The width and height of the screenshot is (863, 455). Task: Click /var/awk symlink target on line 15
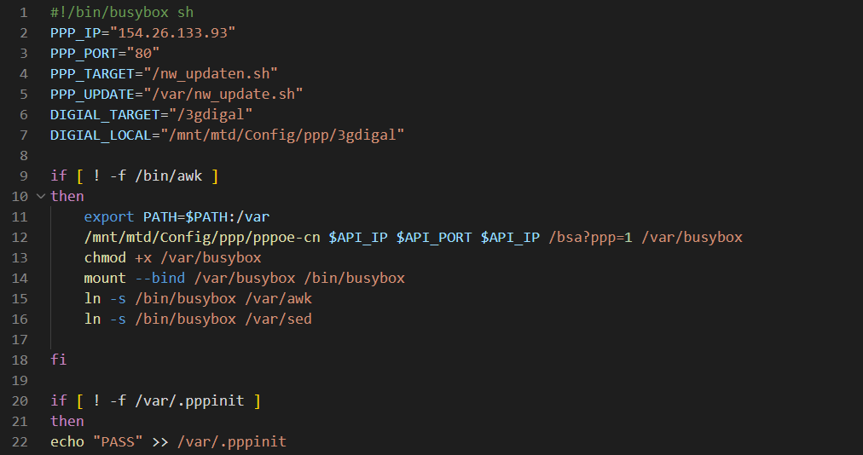tap(279, 299)
